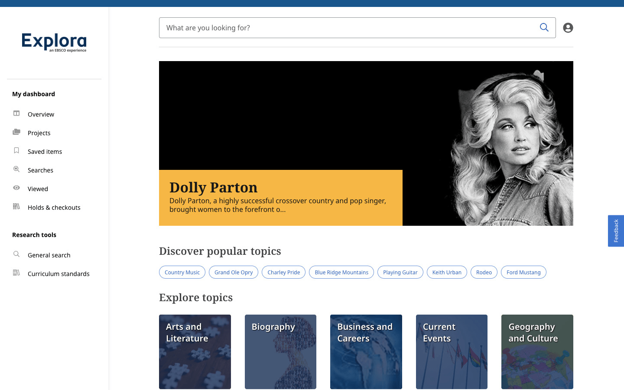This screenshot has height=390, width=624.
Task: Select the Country Music topic chip
Action: pos(182,272)
